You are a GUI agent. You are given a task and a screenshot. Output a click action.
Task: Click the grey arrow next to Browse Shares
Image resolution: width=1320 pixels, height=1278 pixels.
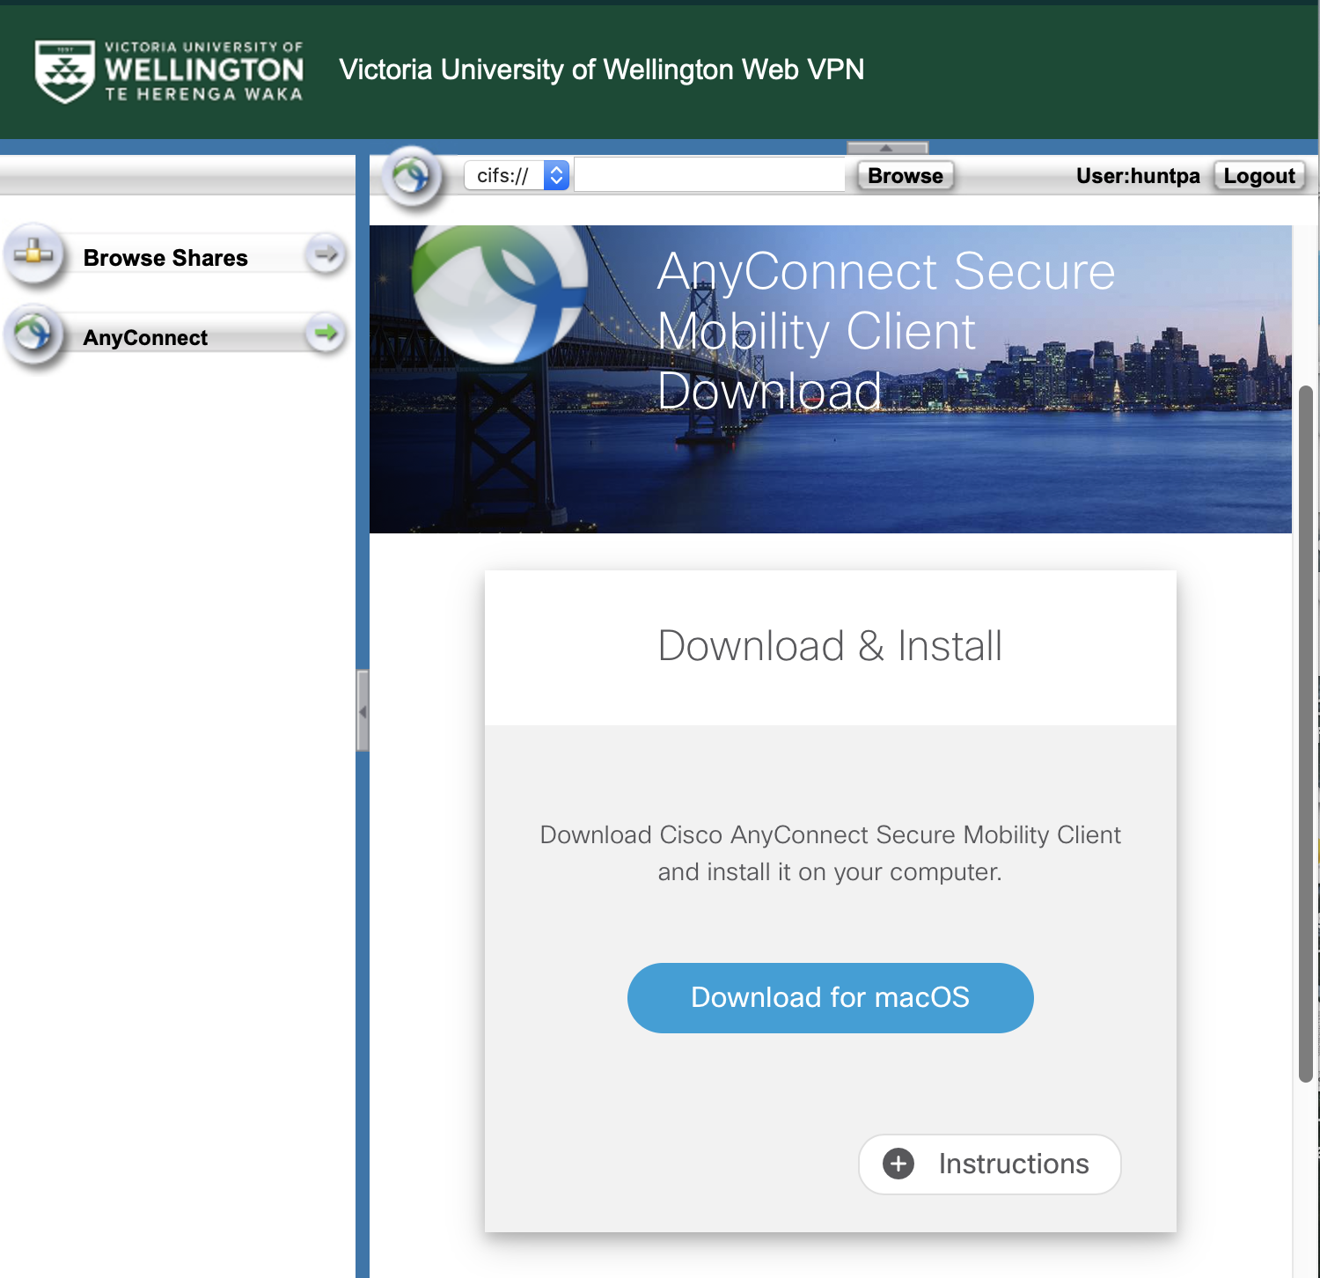[326, 255]
